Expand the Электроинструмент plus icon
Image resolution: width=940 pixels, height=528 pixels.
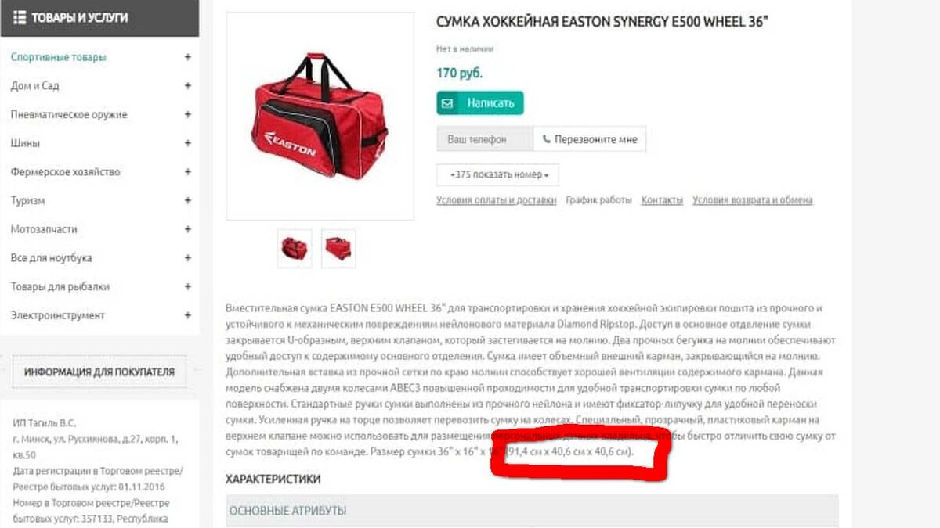point(187,315)
